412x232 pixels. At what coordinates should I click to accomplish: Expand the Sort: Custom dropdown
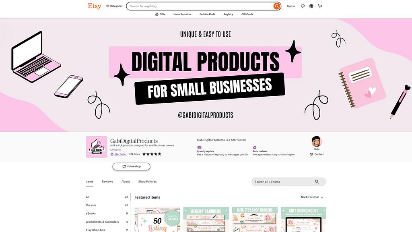click(312, 197)
